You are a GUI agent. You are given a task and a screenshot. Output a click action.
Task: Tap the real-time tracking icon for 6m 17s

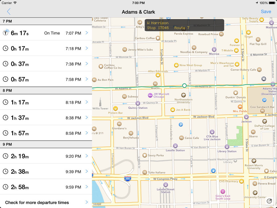coord(6,32)
